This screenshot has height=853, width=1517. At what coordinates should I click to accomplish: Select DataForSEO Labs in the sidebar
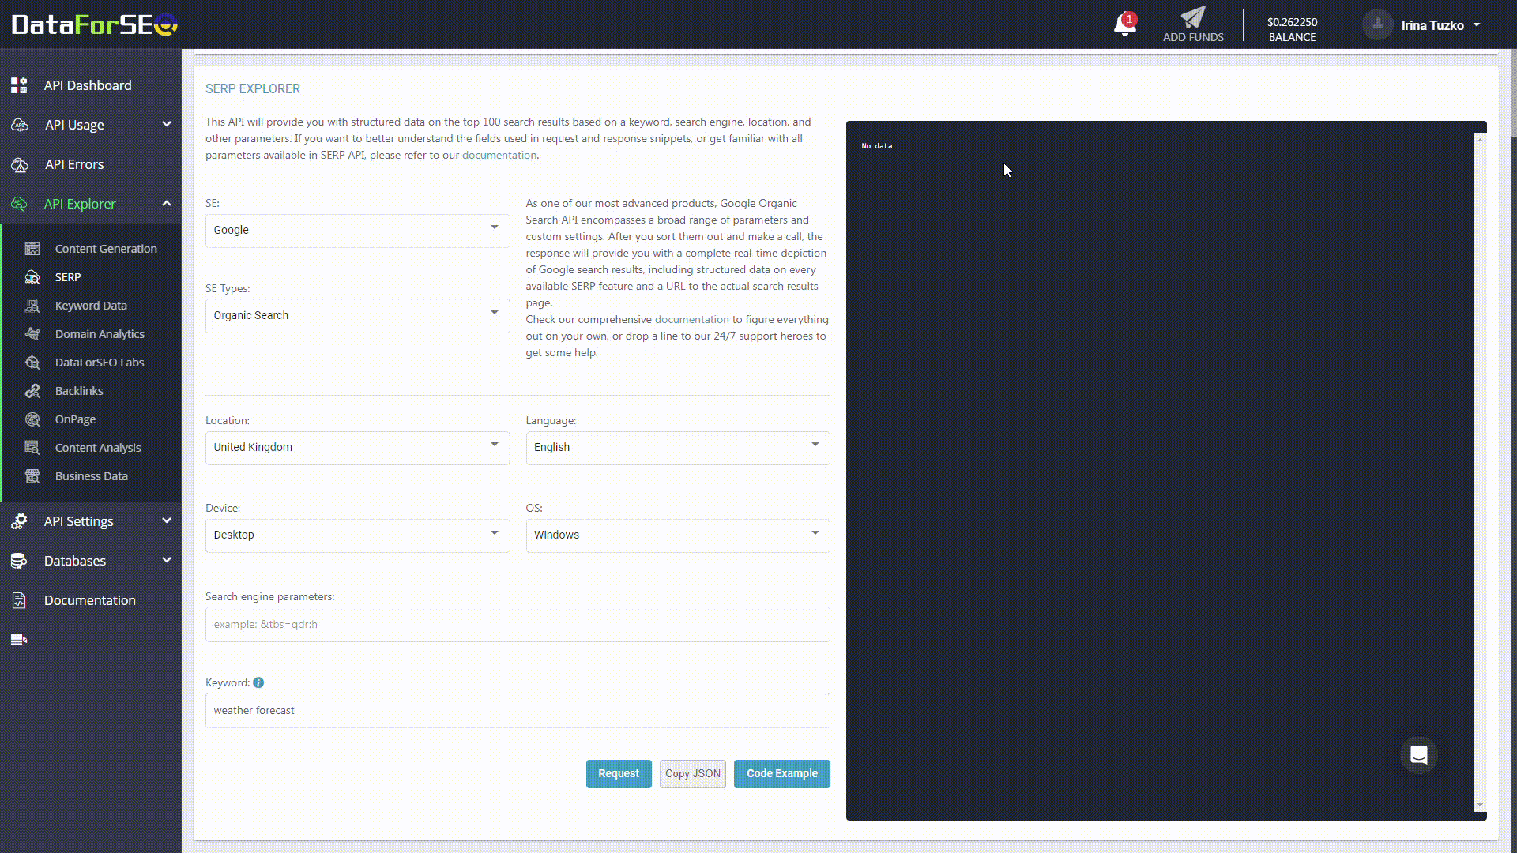tap(100, 363)
